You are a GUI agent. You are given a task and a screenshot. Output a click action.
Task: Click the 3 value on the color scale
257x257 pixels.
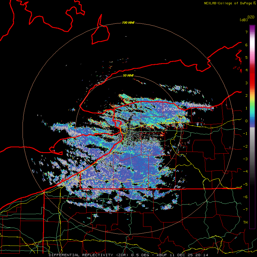tap(246, 83)
